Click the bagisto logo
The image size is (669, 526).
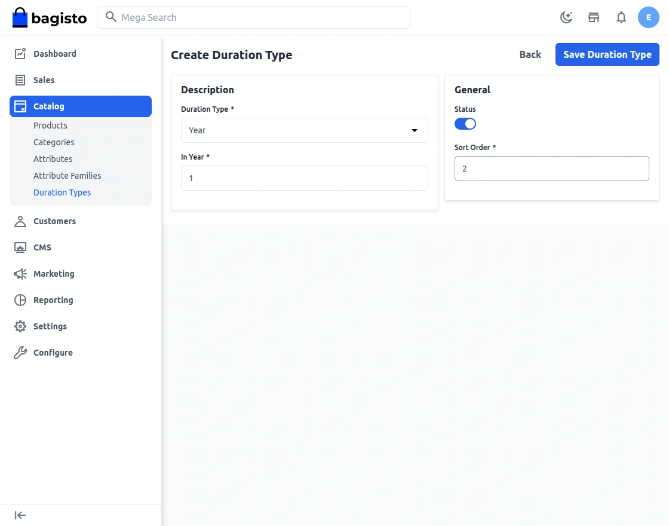pos(50,18)
